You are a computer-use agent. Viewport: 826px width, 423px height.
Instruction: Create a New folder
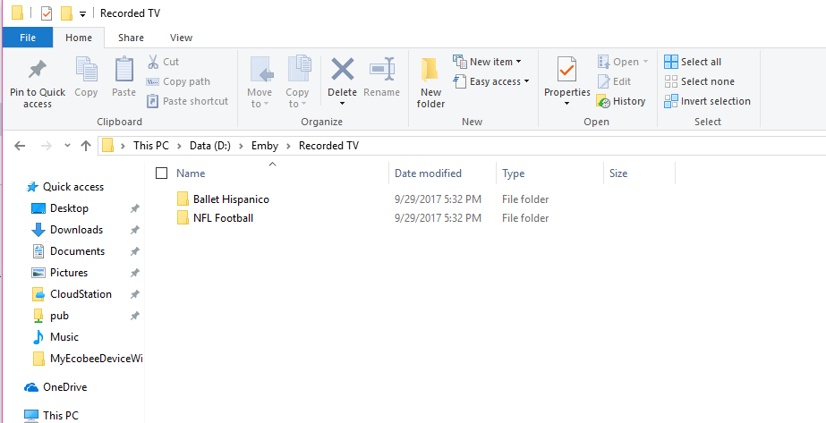pos(431,82)
